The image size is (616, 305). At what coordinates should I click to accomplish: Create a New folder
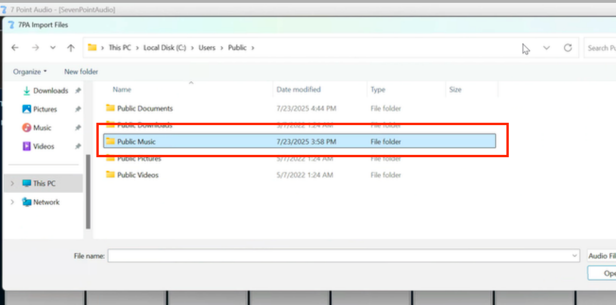81,72
